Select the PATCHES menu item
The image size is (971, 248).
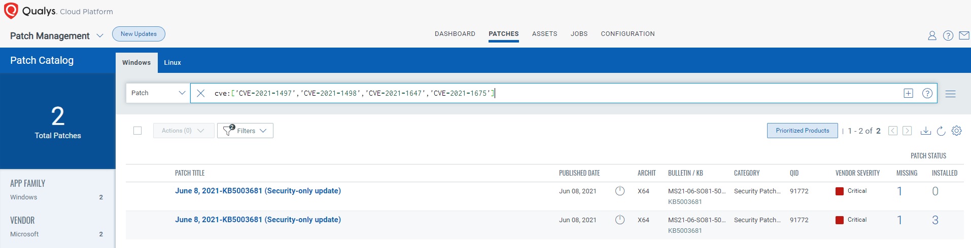(504, 34)
